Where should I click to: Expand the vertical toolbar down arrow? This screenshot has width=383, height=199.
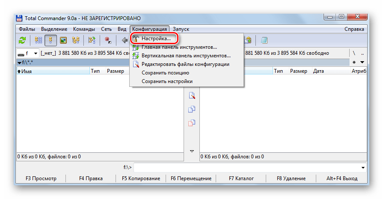[x=192, y=151]
